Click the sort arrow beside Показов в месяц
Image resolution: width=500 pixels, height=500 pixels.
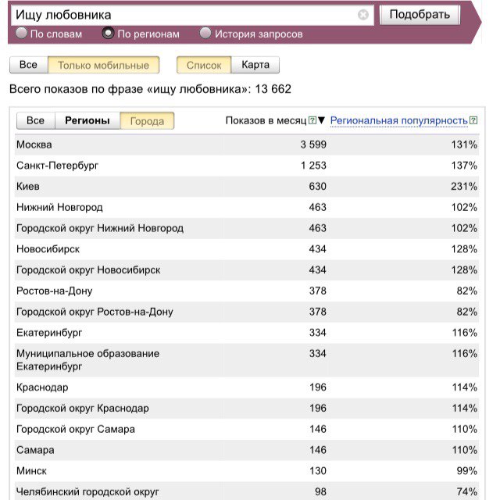(x=321, y=121)
